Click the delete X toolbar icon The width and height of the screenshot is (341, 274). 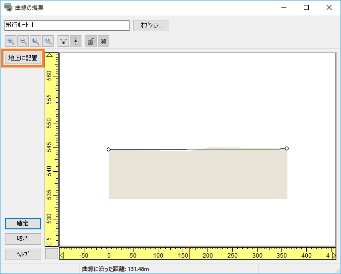tap(104, 41)
